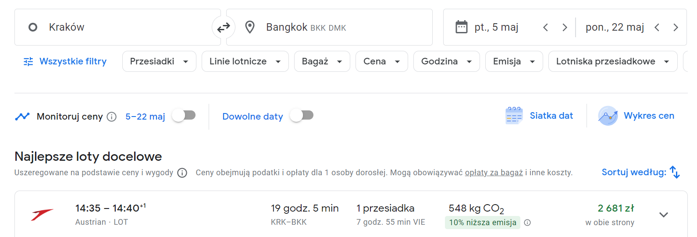Click the sort arrows icon
This screenshot has height=237, width=697.
click(x=675, y=172)
